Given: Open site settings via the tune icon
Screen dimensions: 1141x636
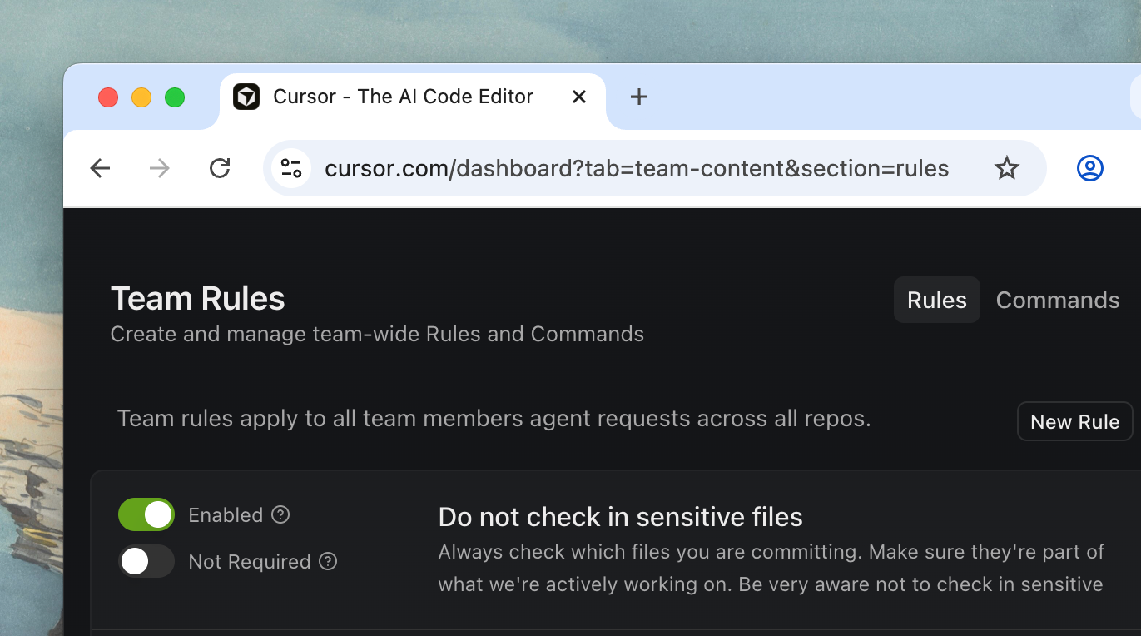Looking at the screenshot, I should [291, 168].
